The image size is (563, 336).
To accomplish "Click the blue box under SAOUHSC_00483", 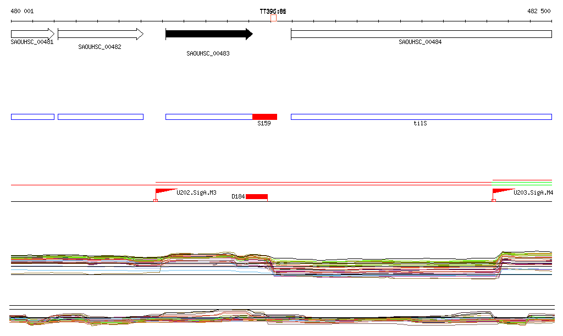I will (x=209, y=117).
